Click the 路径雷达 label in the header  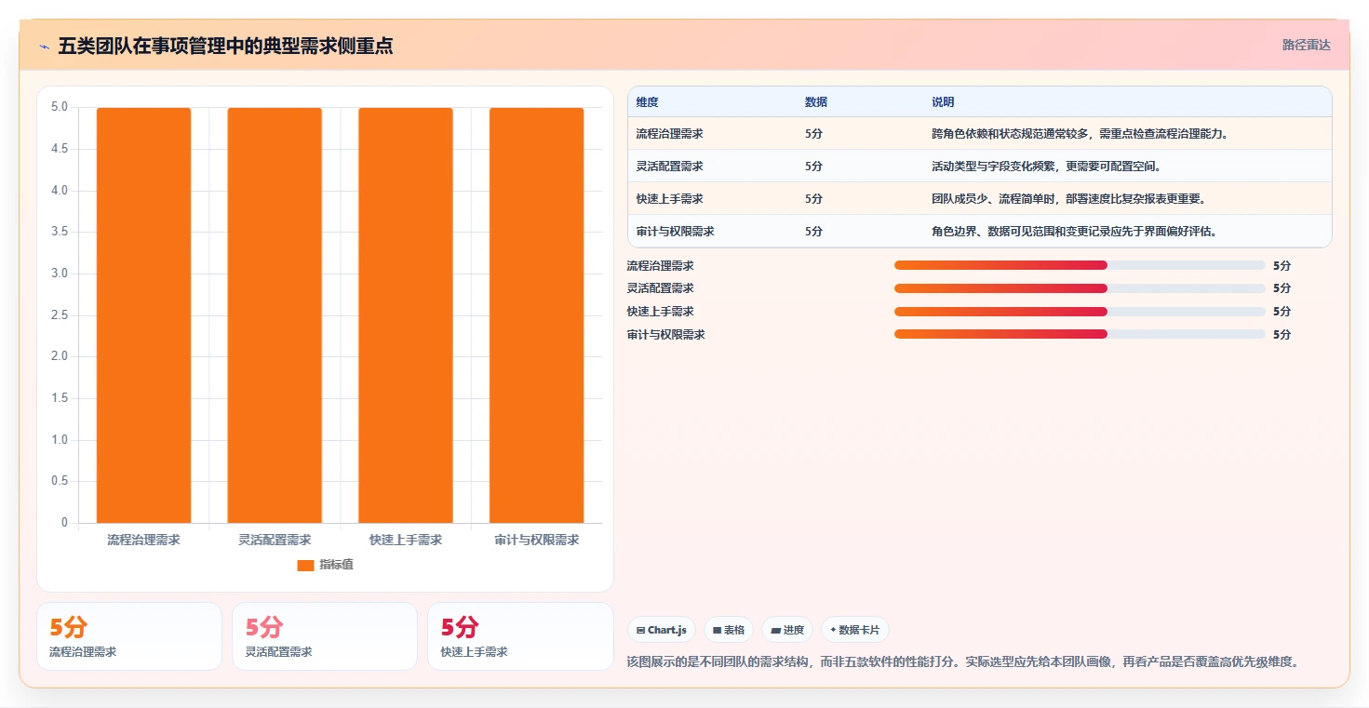(1306, 45)
